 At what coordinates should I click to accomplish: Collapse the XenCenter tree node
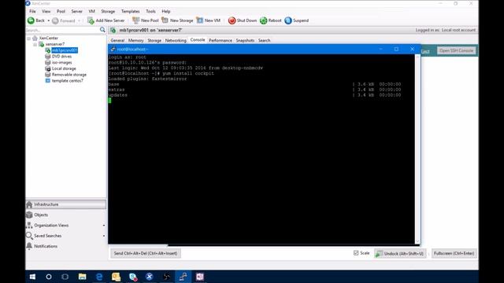tap(29, 39)
